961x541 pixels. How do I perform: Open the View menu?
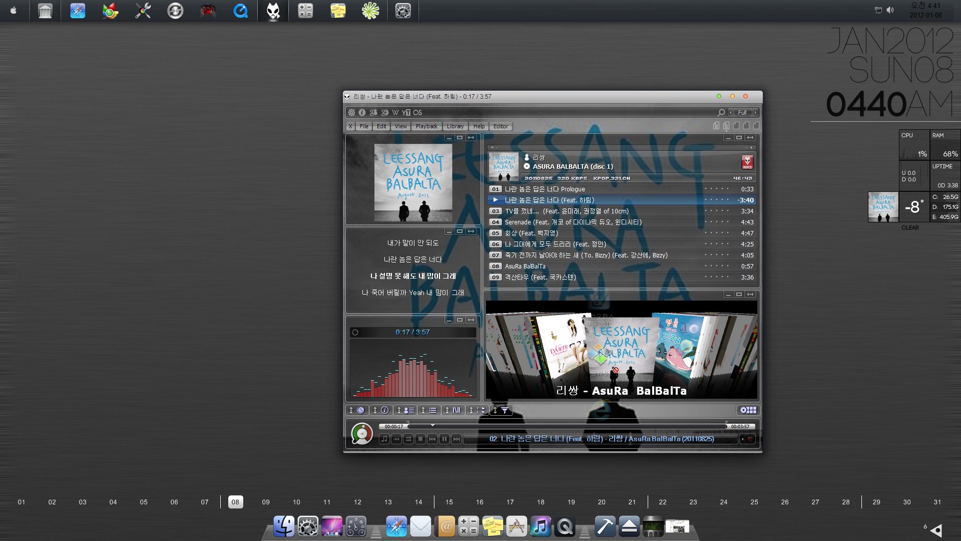click(400, 126)
